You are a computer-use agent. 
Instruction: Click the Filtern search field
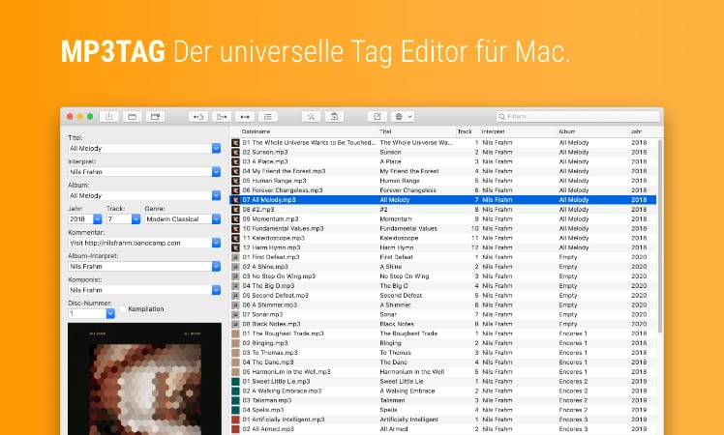point(581,117)
